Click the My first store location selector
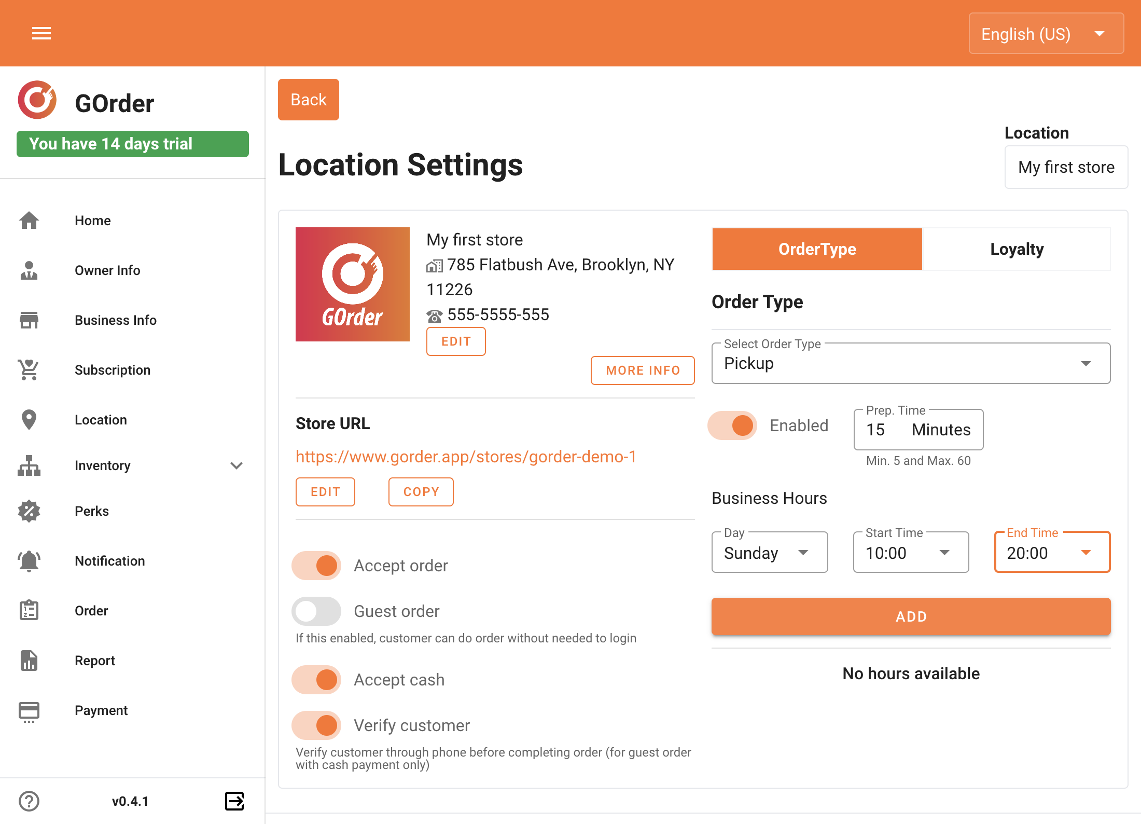 [1066, 167]
